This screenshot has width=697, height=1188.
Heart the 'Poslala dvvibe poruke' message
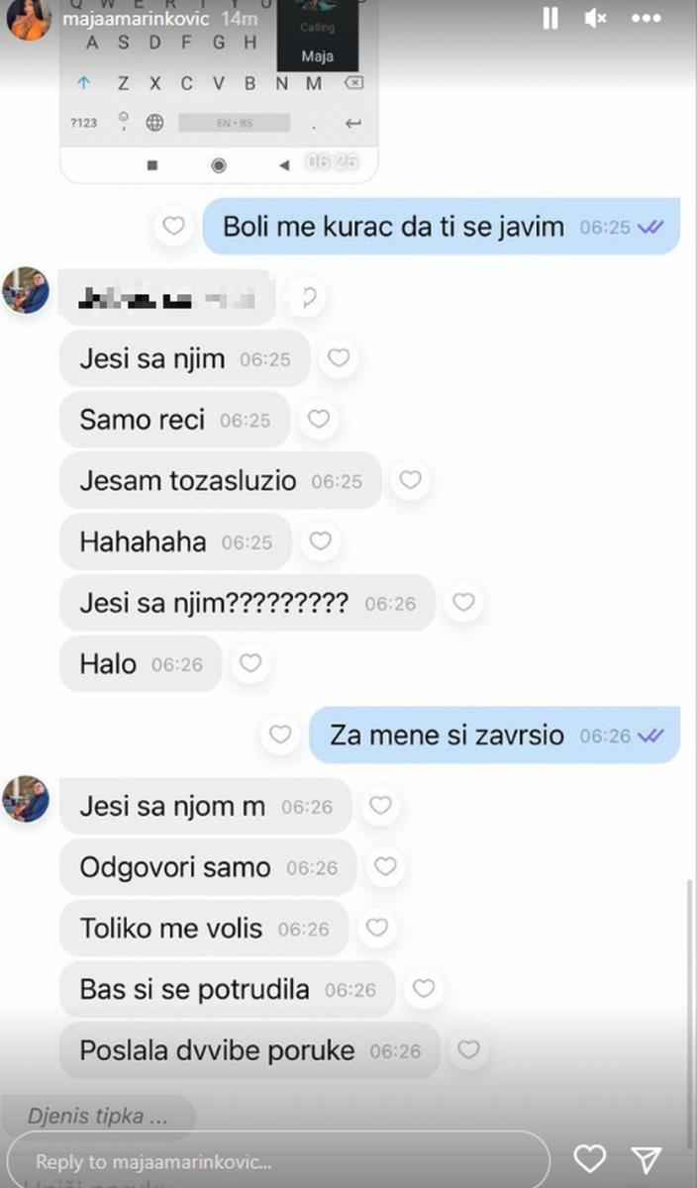[x=468, y=1050]
